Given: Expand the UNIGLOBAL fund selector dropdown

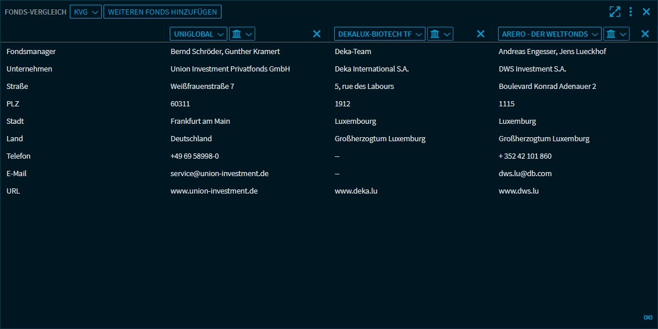Looking at the screenshot, I should click(x=198, y=34).
